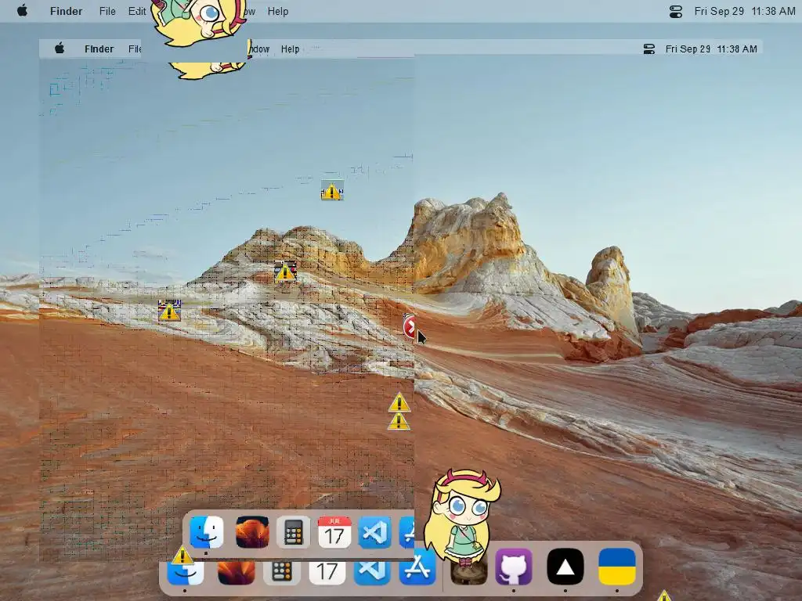
Task: Open the Finder menu in the top menu bar
Action: (x=66, y=11)
